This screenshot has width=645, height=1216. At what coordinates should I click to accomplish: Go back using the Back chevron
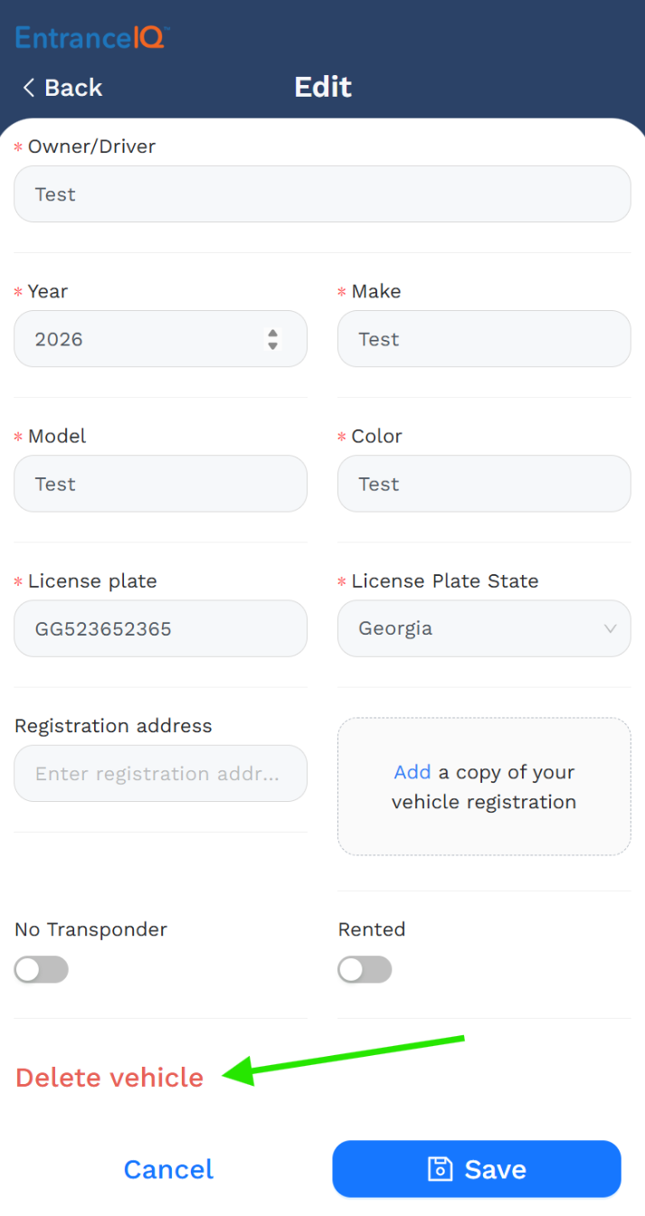pos(29,88)
